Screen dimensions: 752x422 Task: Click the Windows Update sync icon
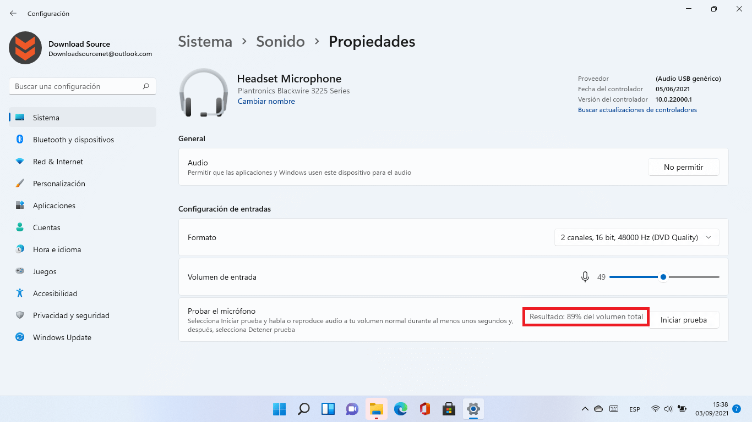pyautogui.click(x=20, y=337)
